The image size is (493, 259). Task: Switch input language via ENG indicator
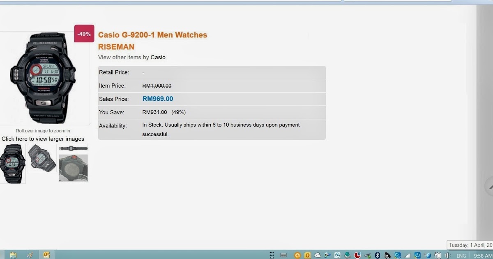point(461,254)
